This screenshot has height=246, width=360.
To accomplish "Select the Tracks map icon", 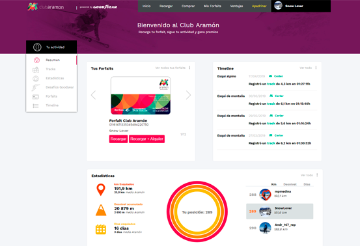I will [36, 69].
